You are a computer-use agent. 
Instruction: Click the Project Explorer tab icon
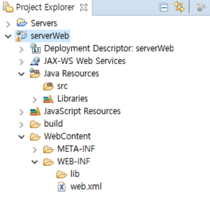(8, 7)
